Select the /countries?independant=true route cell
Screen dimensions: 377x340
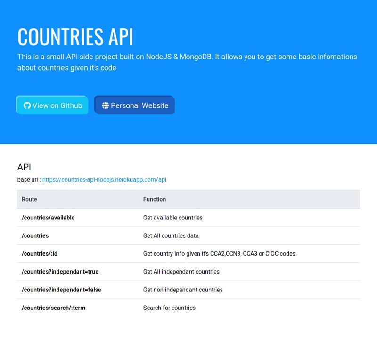coord(78,272)
